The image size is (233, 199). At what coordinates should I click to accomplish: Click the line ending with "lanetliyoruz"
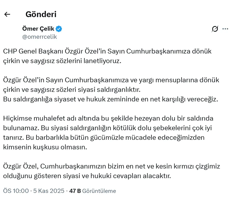(62, 61)
